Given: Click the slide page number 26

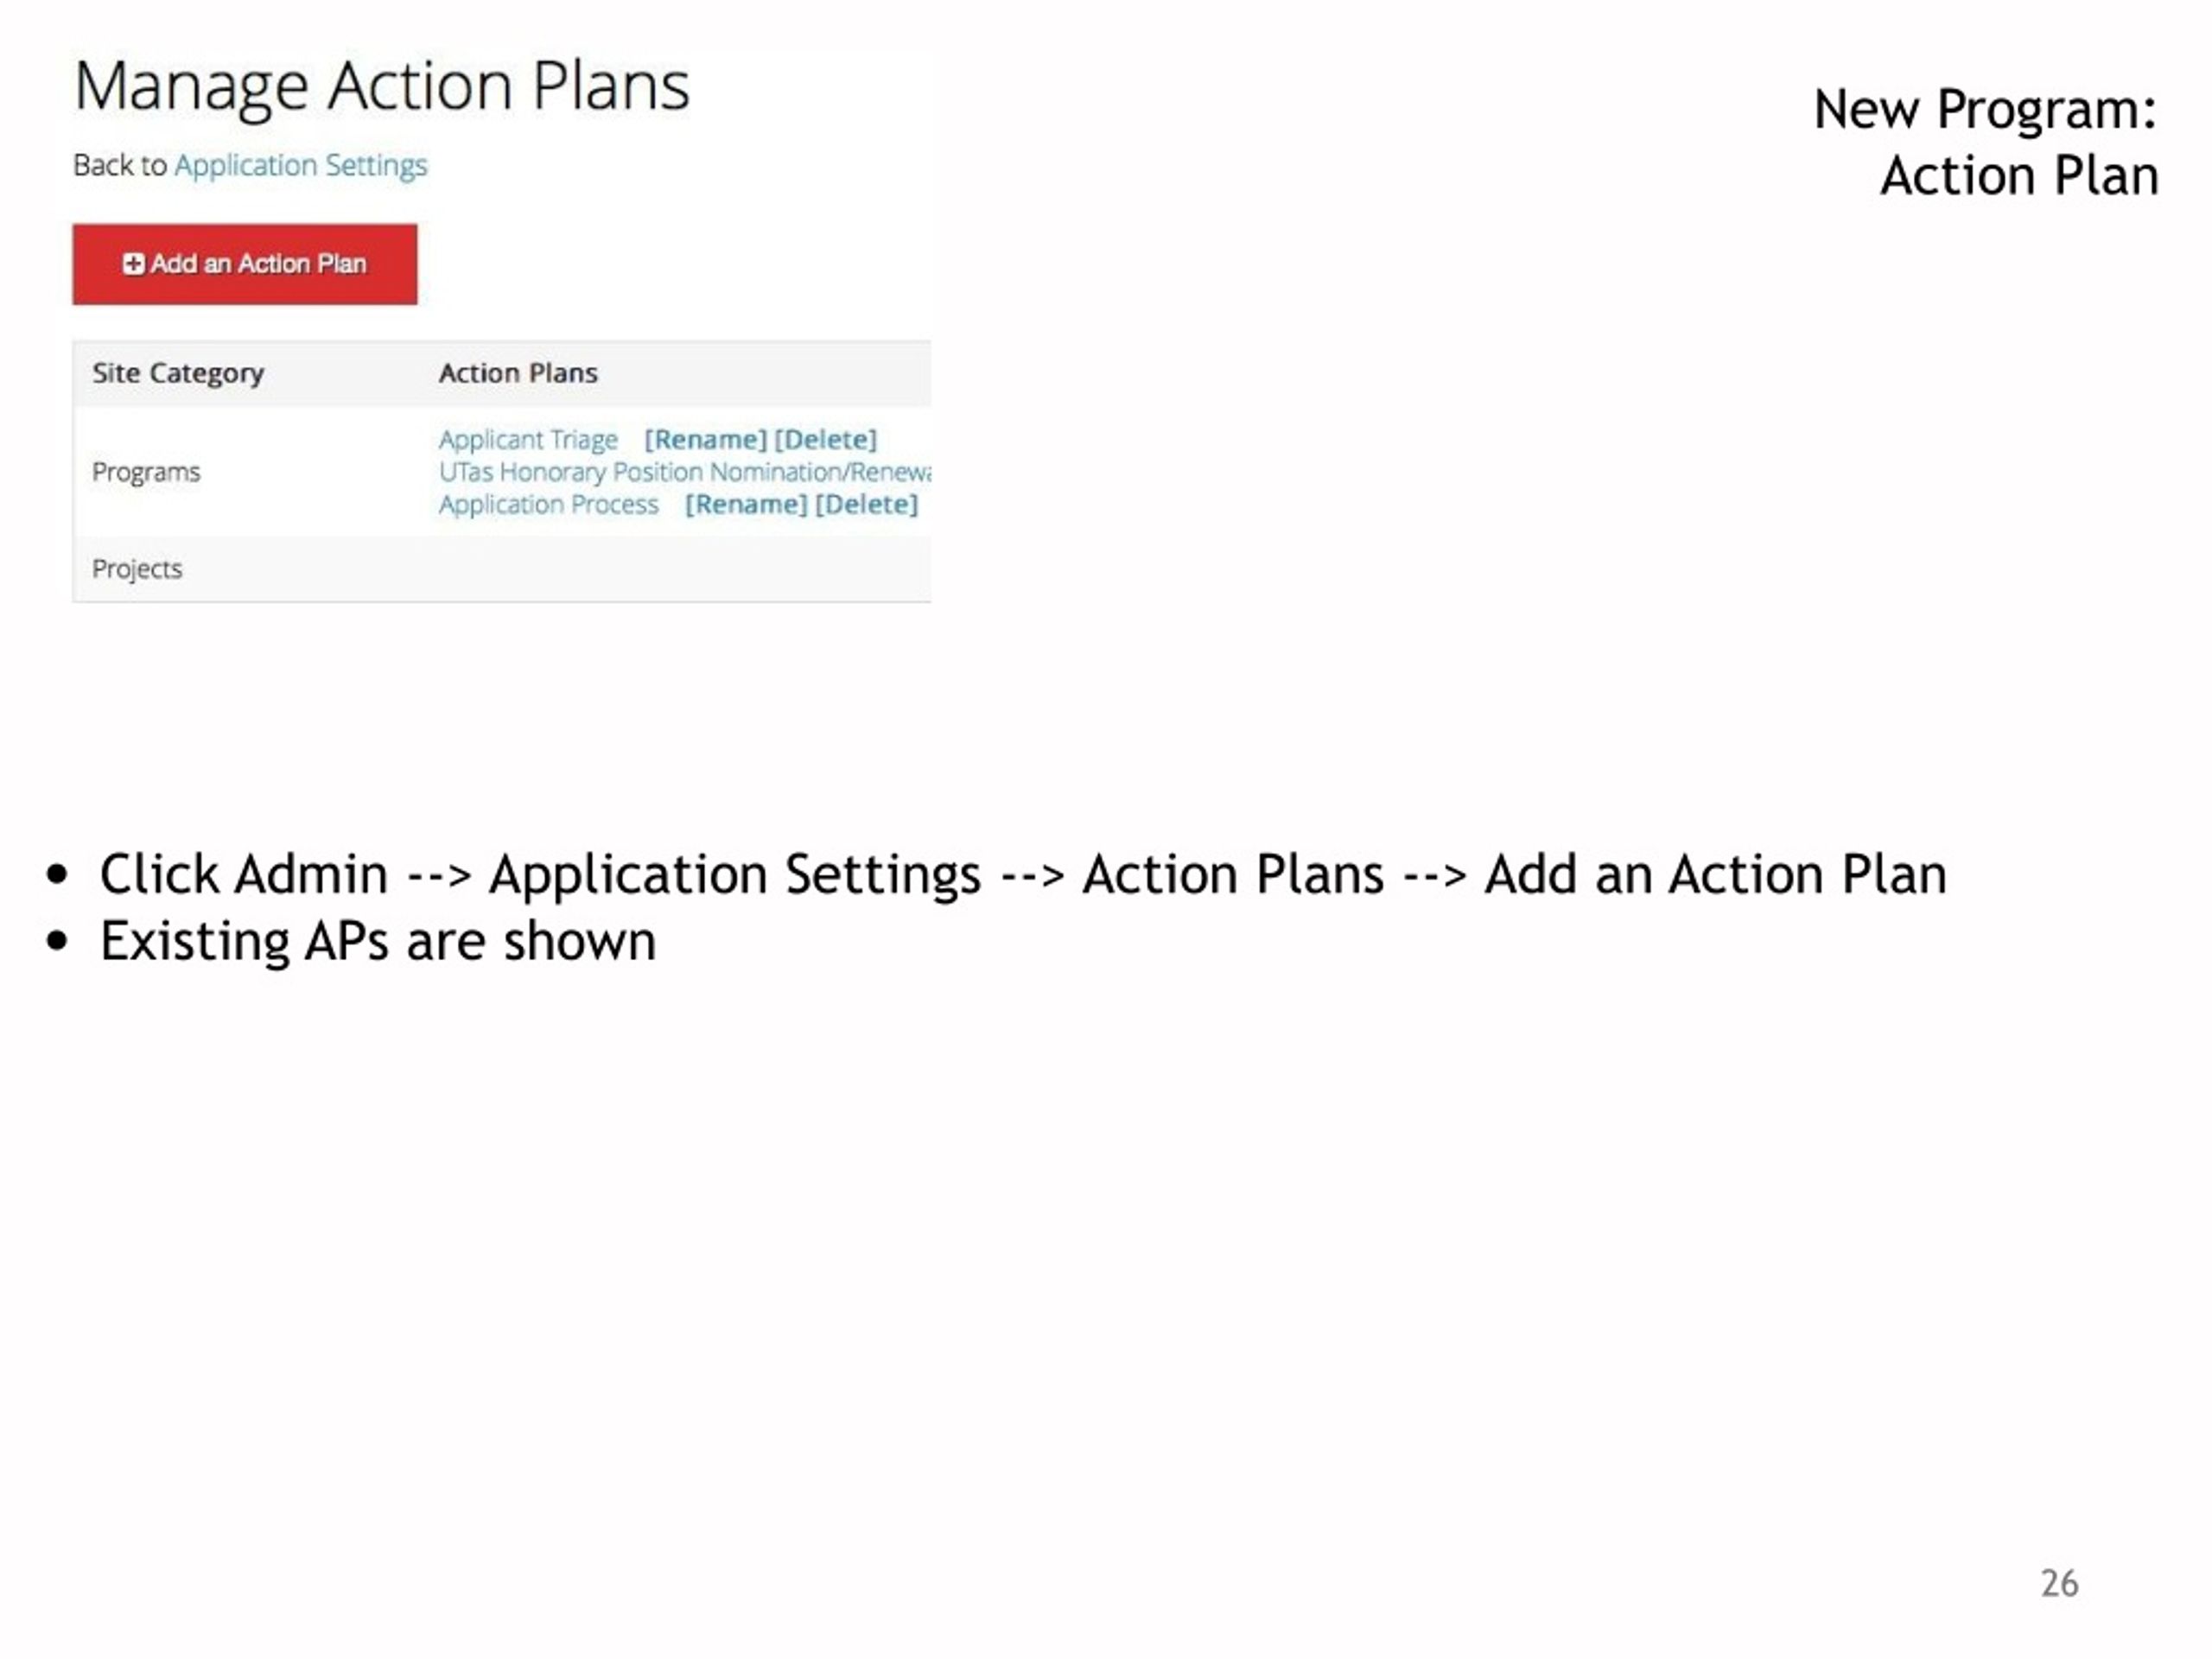Looking at the screenshot, I should pyautogui.click(x=2059, y=1584).
